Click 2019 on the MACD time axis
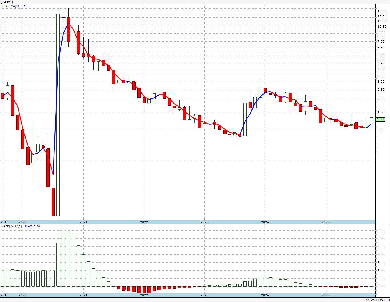Viewport: 390px width, 302px height. tap(5, 295)
